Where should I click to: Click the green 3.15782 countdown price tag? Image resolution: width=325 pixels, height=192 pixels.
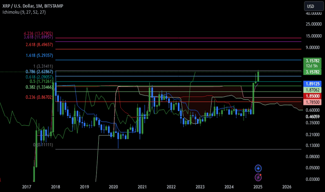tap(312, 63)
